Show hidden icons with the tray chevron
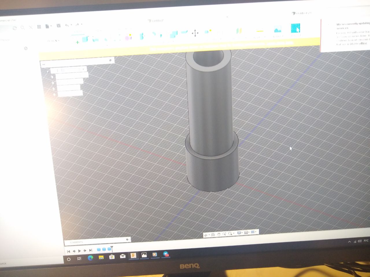Screen dimensions: 370x277 tap(349, 242)
